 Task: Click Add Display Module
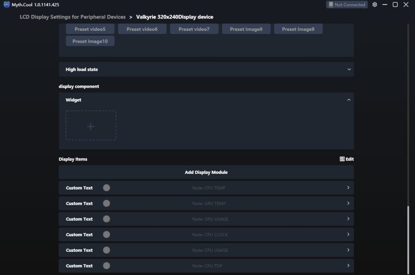pos(206,172)
